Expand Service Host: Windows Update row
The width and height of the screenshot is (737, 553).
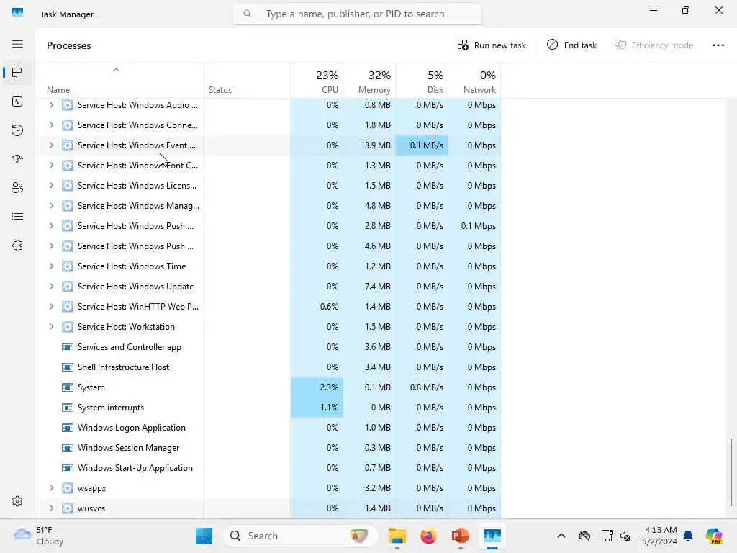pos(51,287)
